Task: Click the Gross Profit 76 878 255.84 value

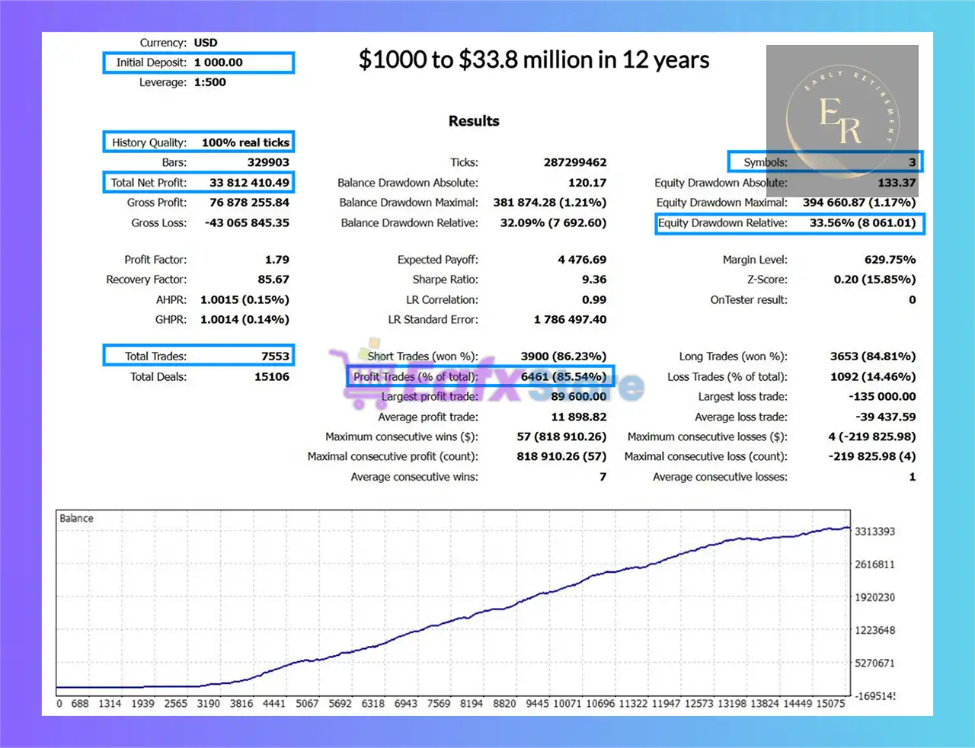Action: 249,203
